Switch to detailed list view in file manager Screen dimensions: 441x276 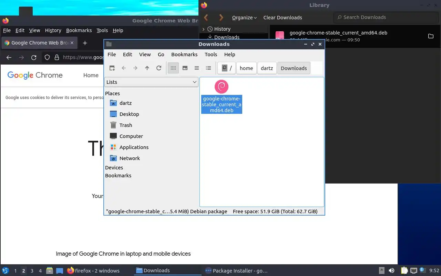208,68
